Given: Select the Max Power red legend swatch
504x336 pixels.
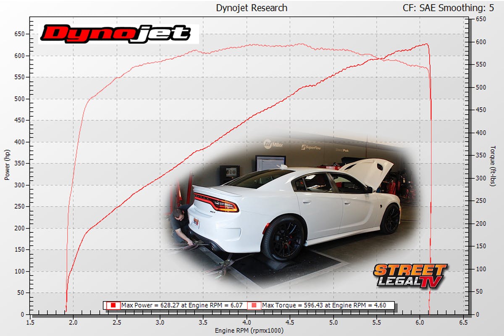Looking at the screenshot, I should [113, 305].
